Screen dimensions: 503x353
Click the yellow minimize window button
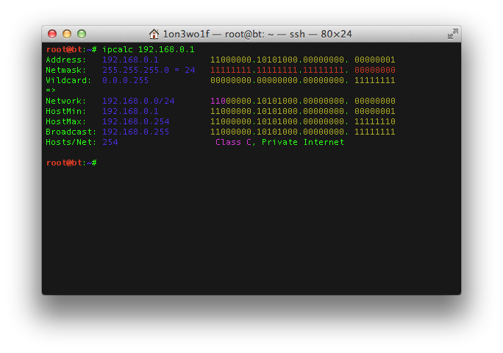67,34
